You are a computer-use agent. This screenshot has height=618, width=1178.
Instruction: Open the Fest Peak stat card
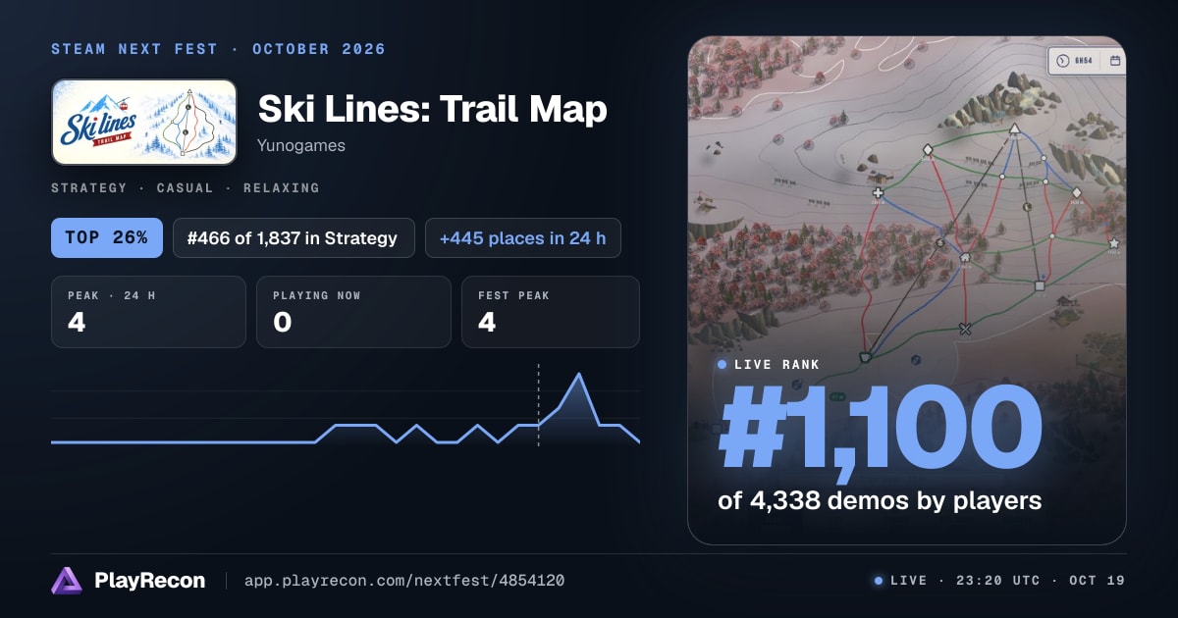tap(551, 312)
